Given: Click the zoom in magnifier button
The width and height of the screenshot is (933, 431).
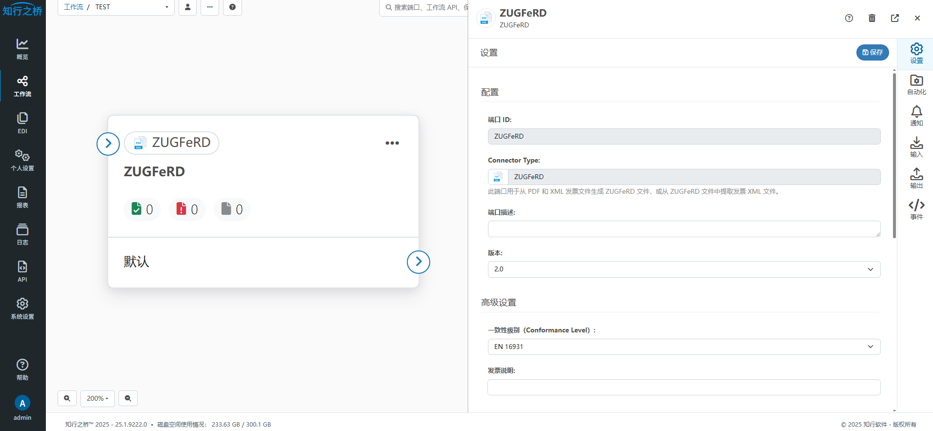Looking at the screenshot, I should click(67, 398).
